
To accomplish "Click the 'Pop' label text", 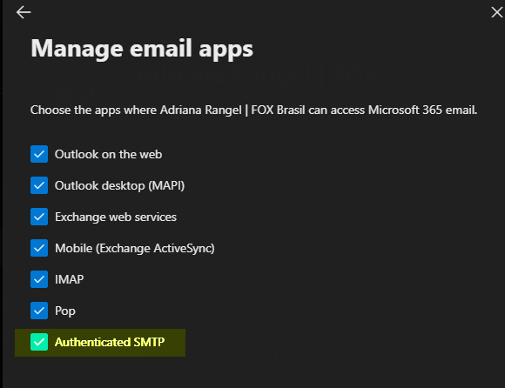I will [x=65, y=311].
